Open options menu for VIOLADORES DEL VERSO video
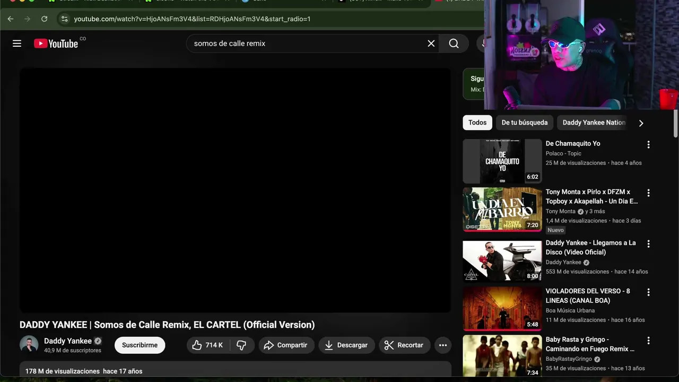 pyautogui.click(x=648, y=292)
